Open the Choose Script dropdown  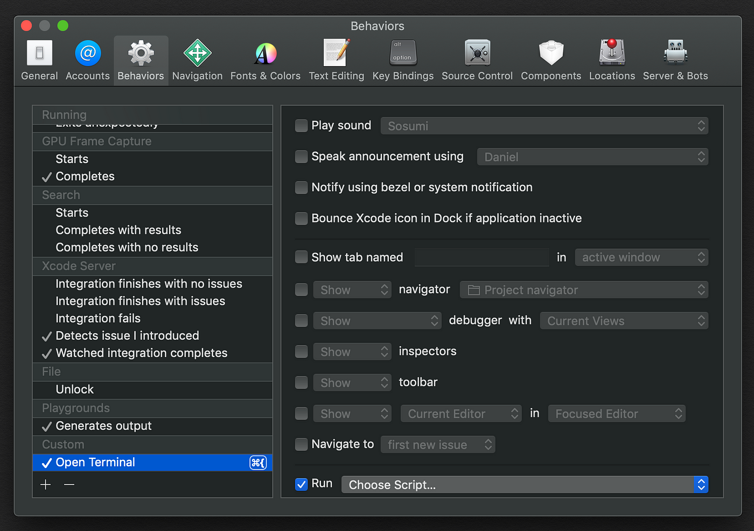tap(525, 485)
